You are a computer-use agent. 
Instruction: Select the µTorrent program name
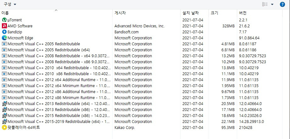[x=14, y=20]
